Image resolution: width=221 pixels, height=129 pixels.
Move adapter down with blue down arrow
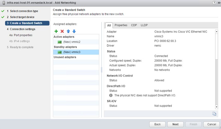[74, 31]
